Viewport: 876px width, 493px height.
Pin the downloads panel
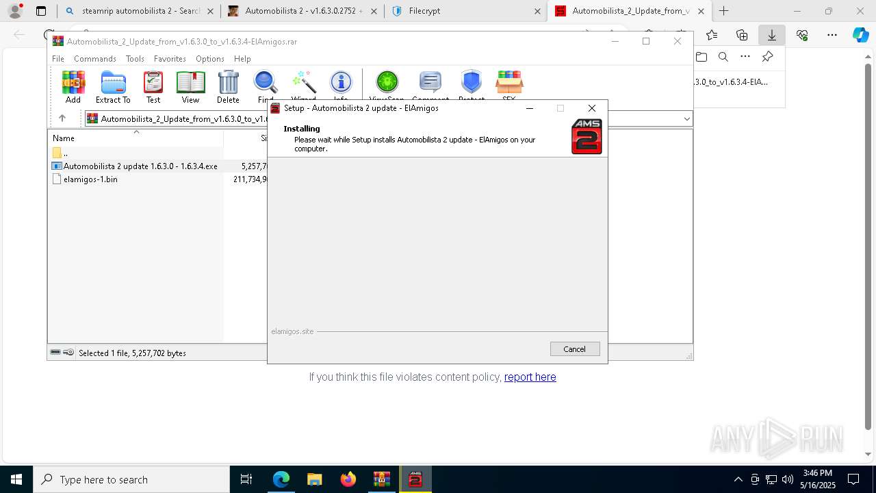[767, 57]
